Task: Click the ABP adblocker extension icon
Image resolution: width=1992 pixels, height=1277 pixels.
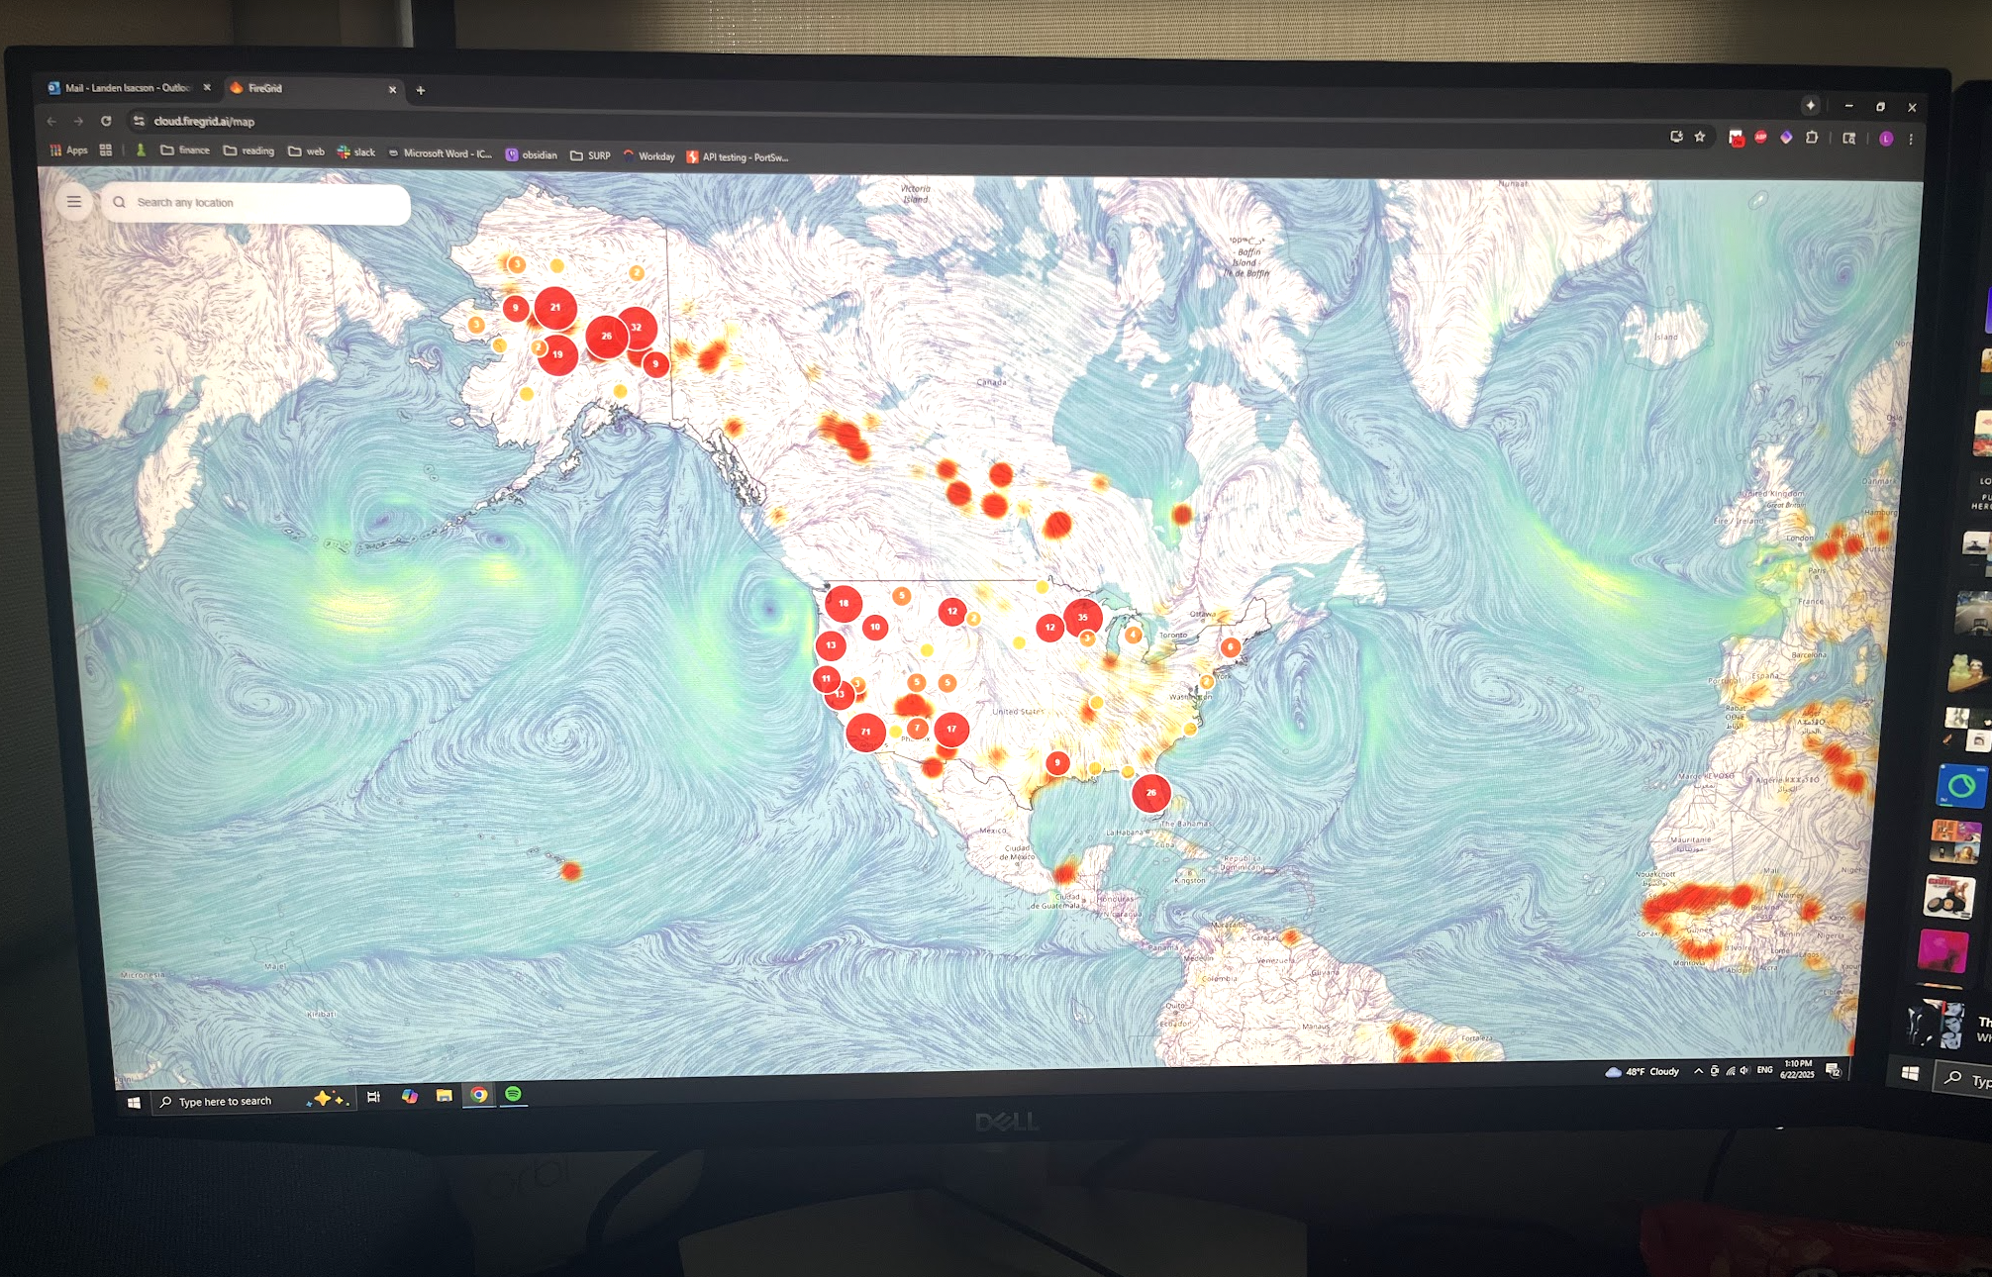Action: (x=1761, y=137)
